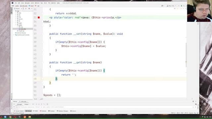Viewport: 212px width, 119px height.
Task: Expand the layouts folder in project tree
Action: coord(16,19)
